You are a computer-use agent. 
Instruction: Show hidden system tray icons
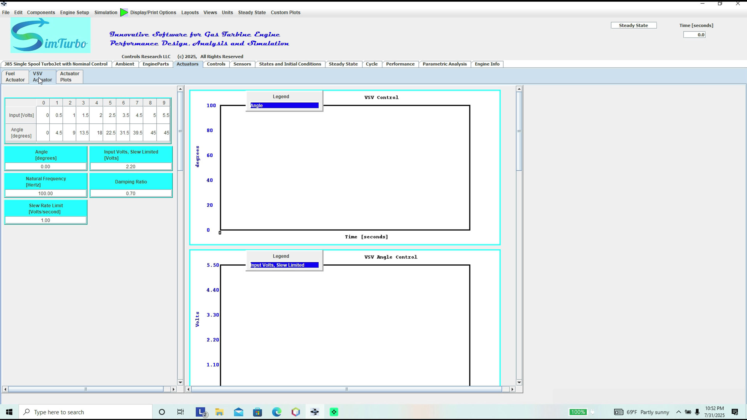click(x=679, y=412)
